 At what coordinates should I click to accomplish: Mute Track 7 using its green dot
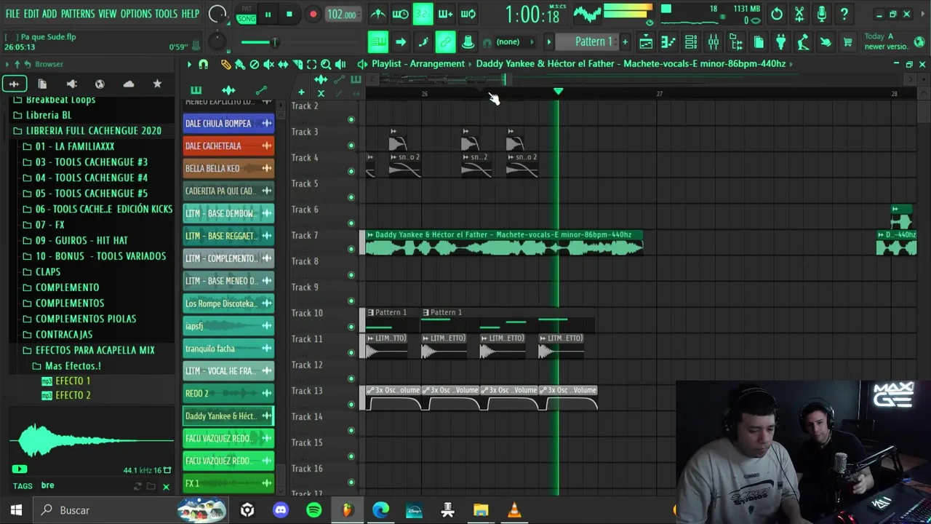[351, 249]
